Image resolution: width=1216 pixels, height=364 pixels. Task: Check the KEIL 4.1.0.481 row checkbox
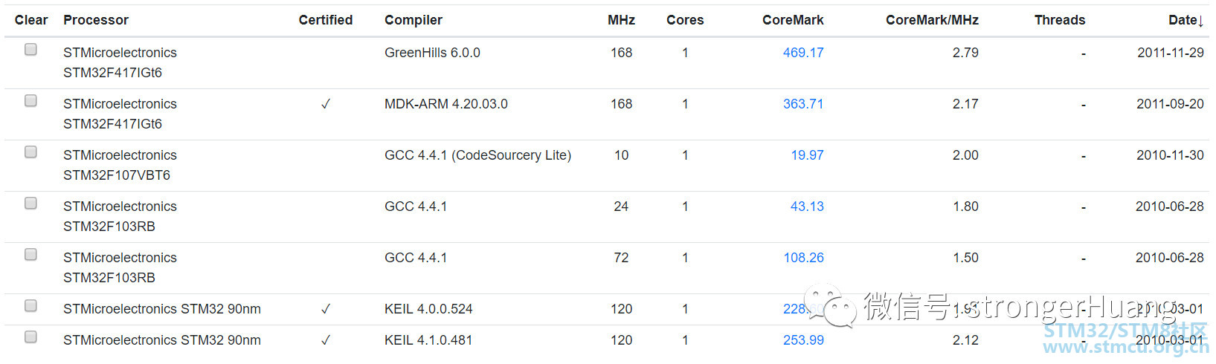30,337
